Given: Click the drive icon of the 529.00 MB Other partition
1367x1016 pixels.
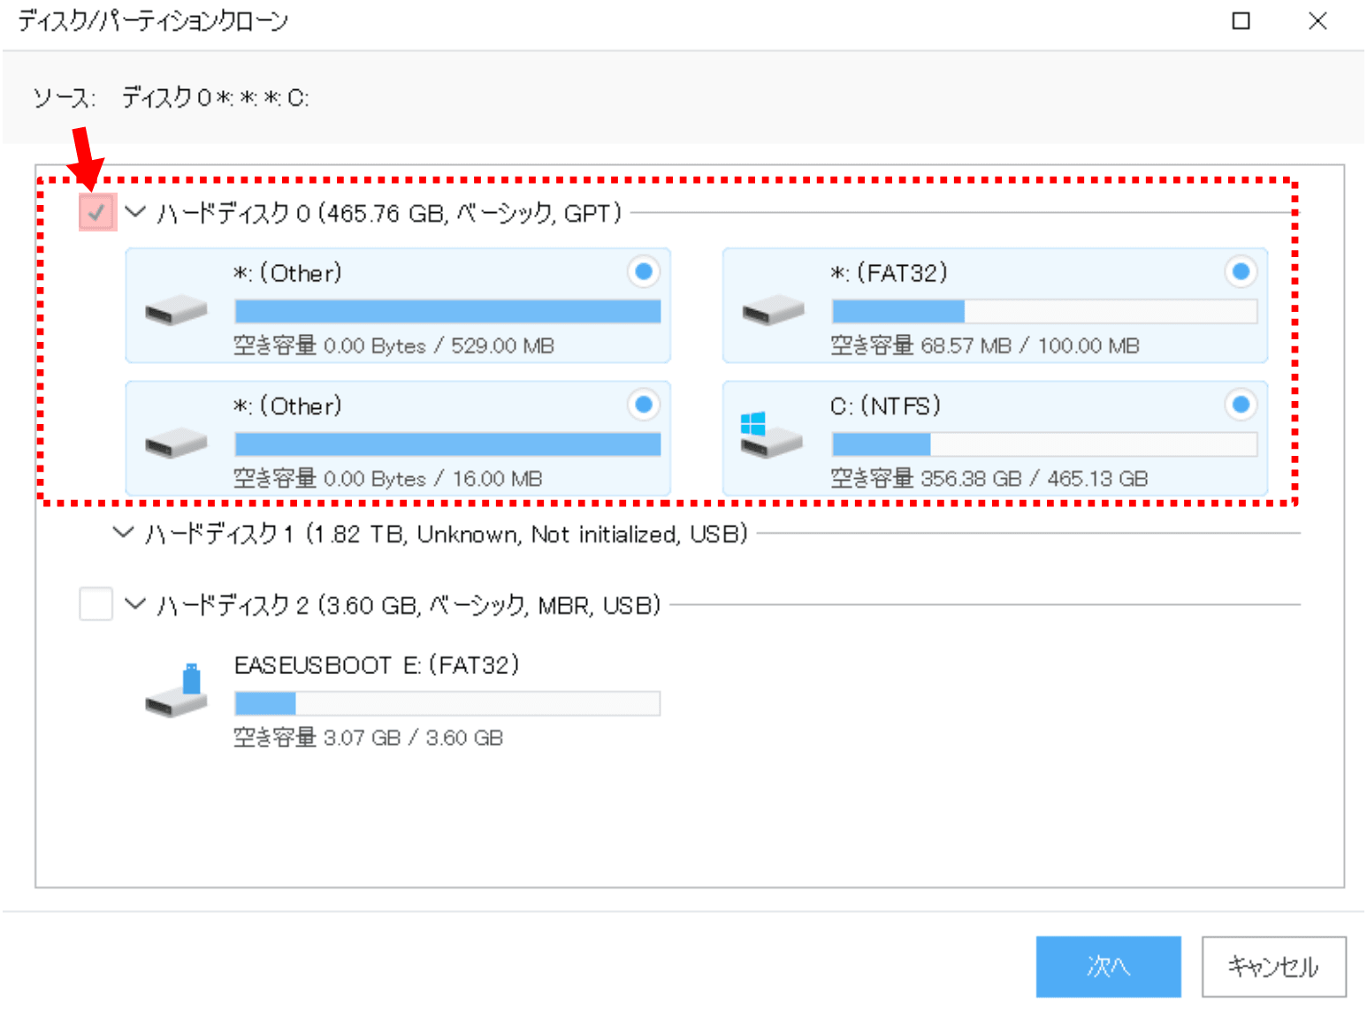Looking at the screenshot, I should 176,311.
